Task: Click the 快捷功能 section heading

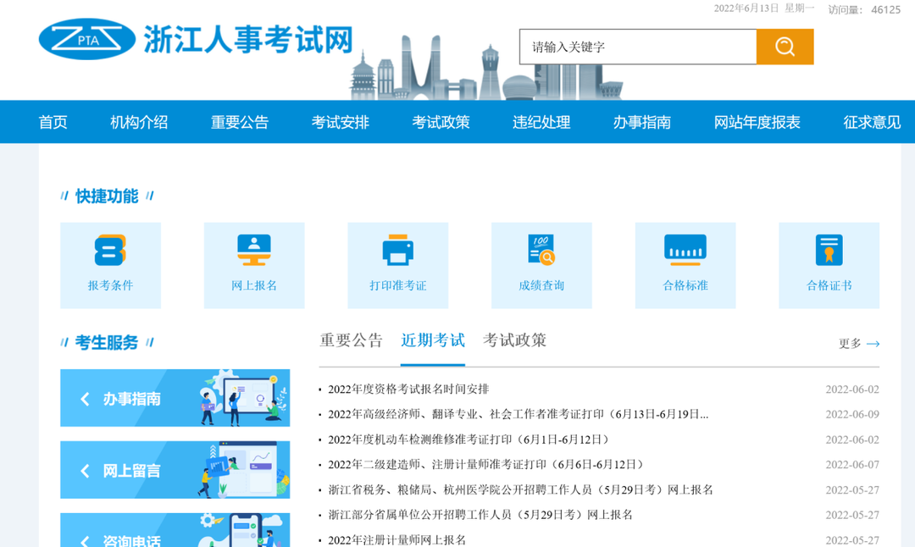Action: 107,196
